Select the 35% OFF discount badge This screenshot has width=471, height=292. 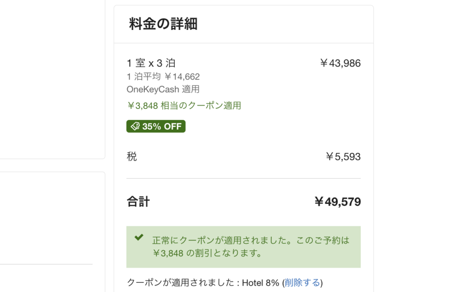pos(155,126)
